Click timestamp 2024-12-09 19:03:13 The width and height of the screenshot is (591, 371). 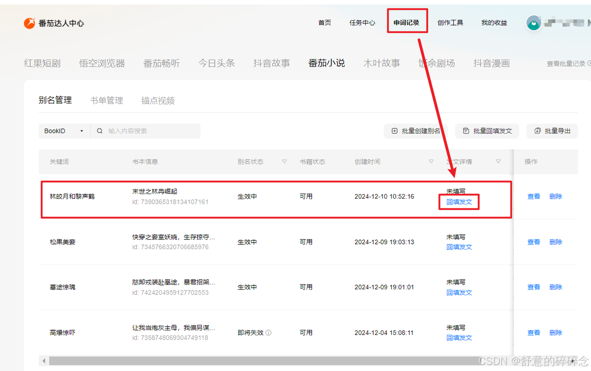384,242
